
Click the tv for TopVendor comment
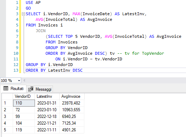point(141,53)
